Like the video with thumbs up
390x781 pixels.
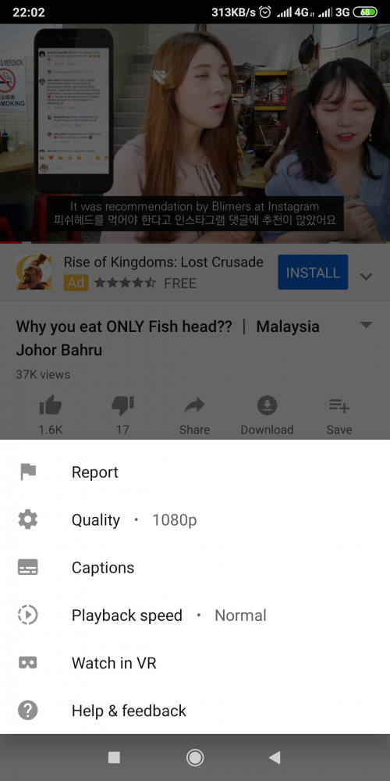[50, 406]
